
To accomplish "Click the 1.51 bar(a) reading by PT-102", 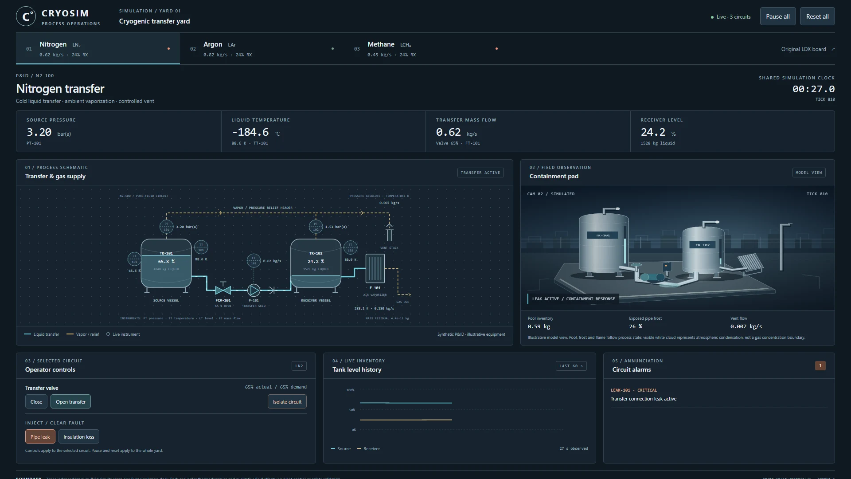I will point(336,227).
